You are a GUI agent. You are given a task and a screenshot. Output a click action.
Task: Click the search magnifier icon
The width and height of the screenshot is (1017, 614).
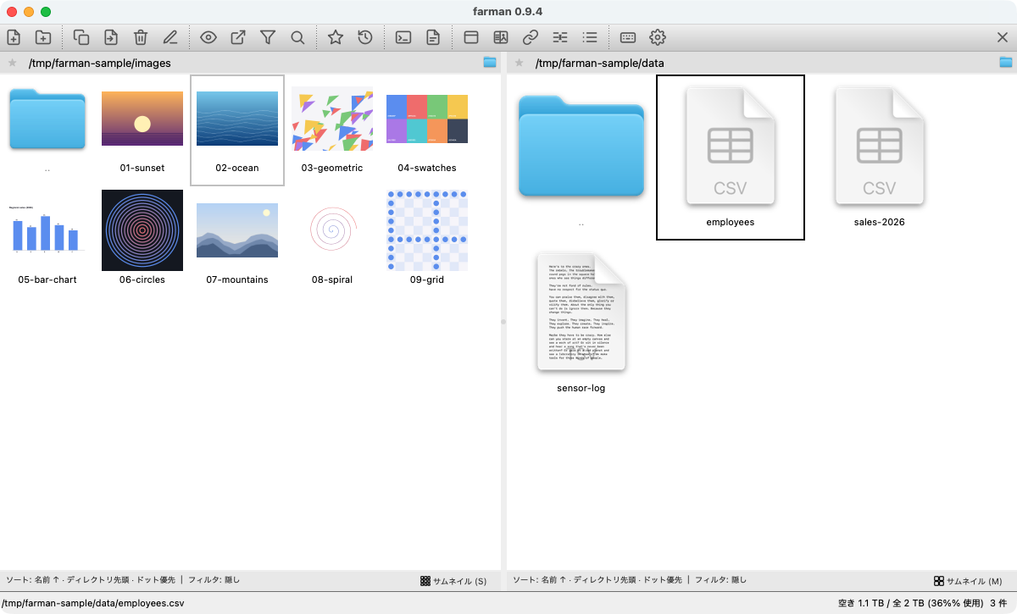297,37
